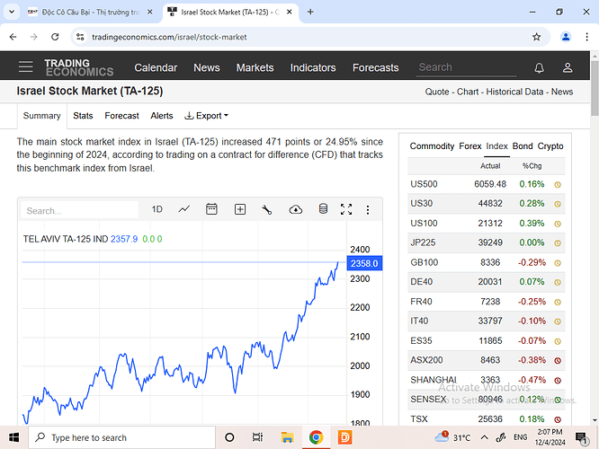Screen dimensions: 599x449
Task: Switch to the Forecast tab
Action: coord(121,116)
